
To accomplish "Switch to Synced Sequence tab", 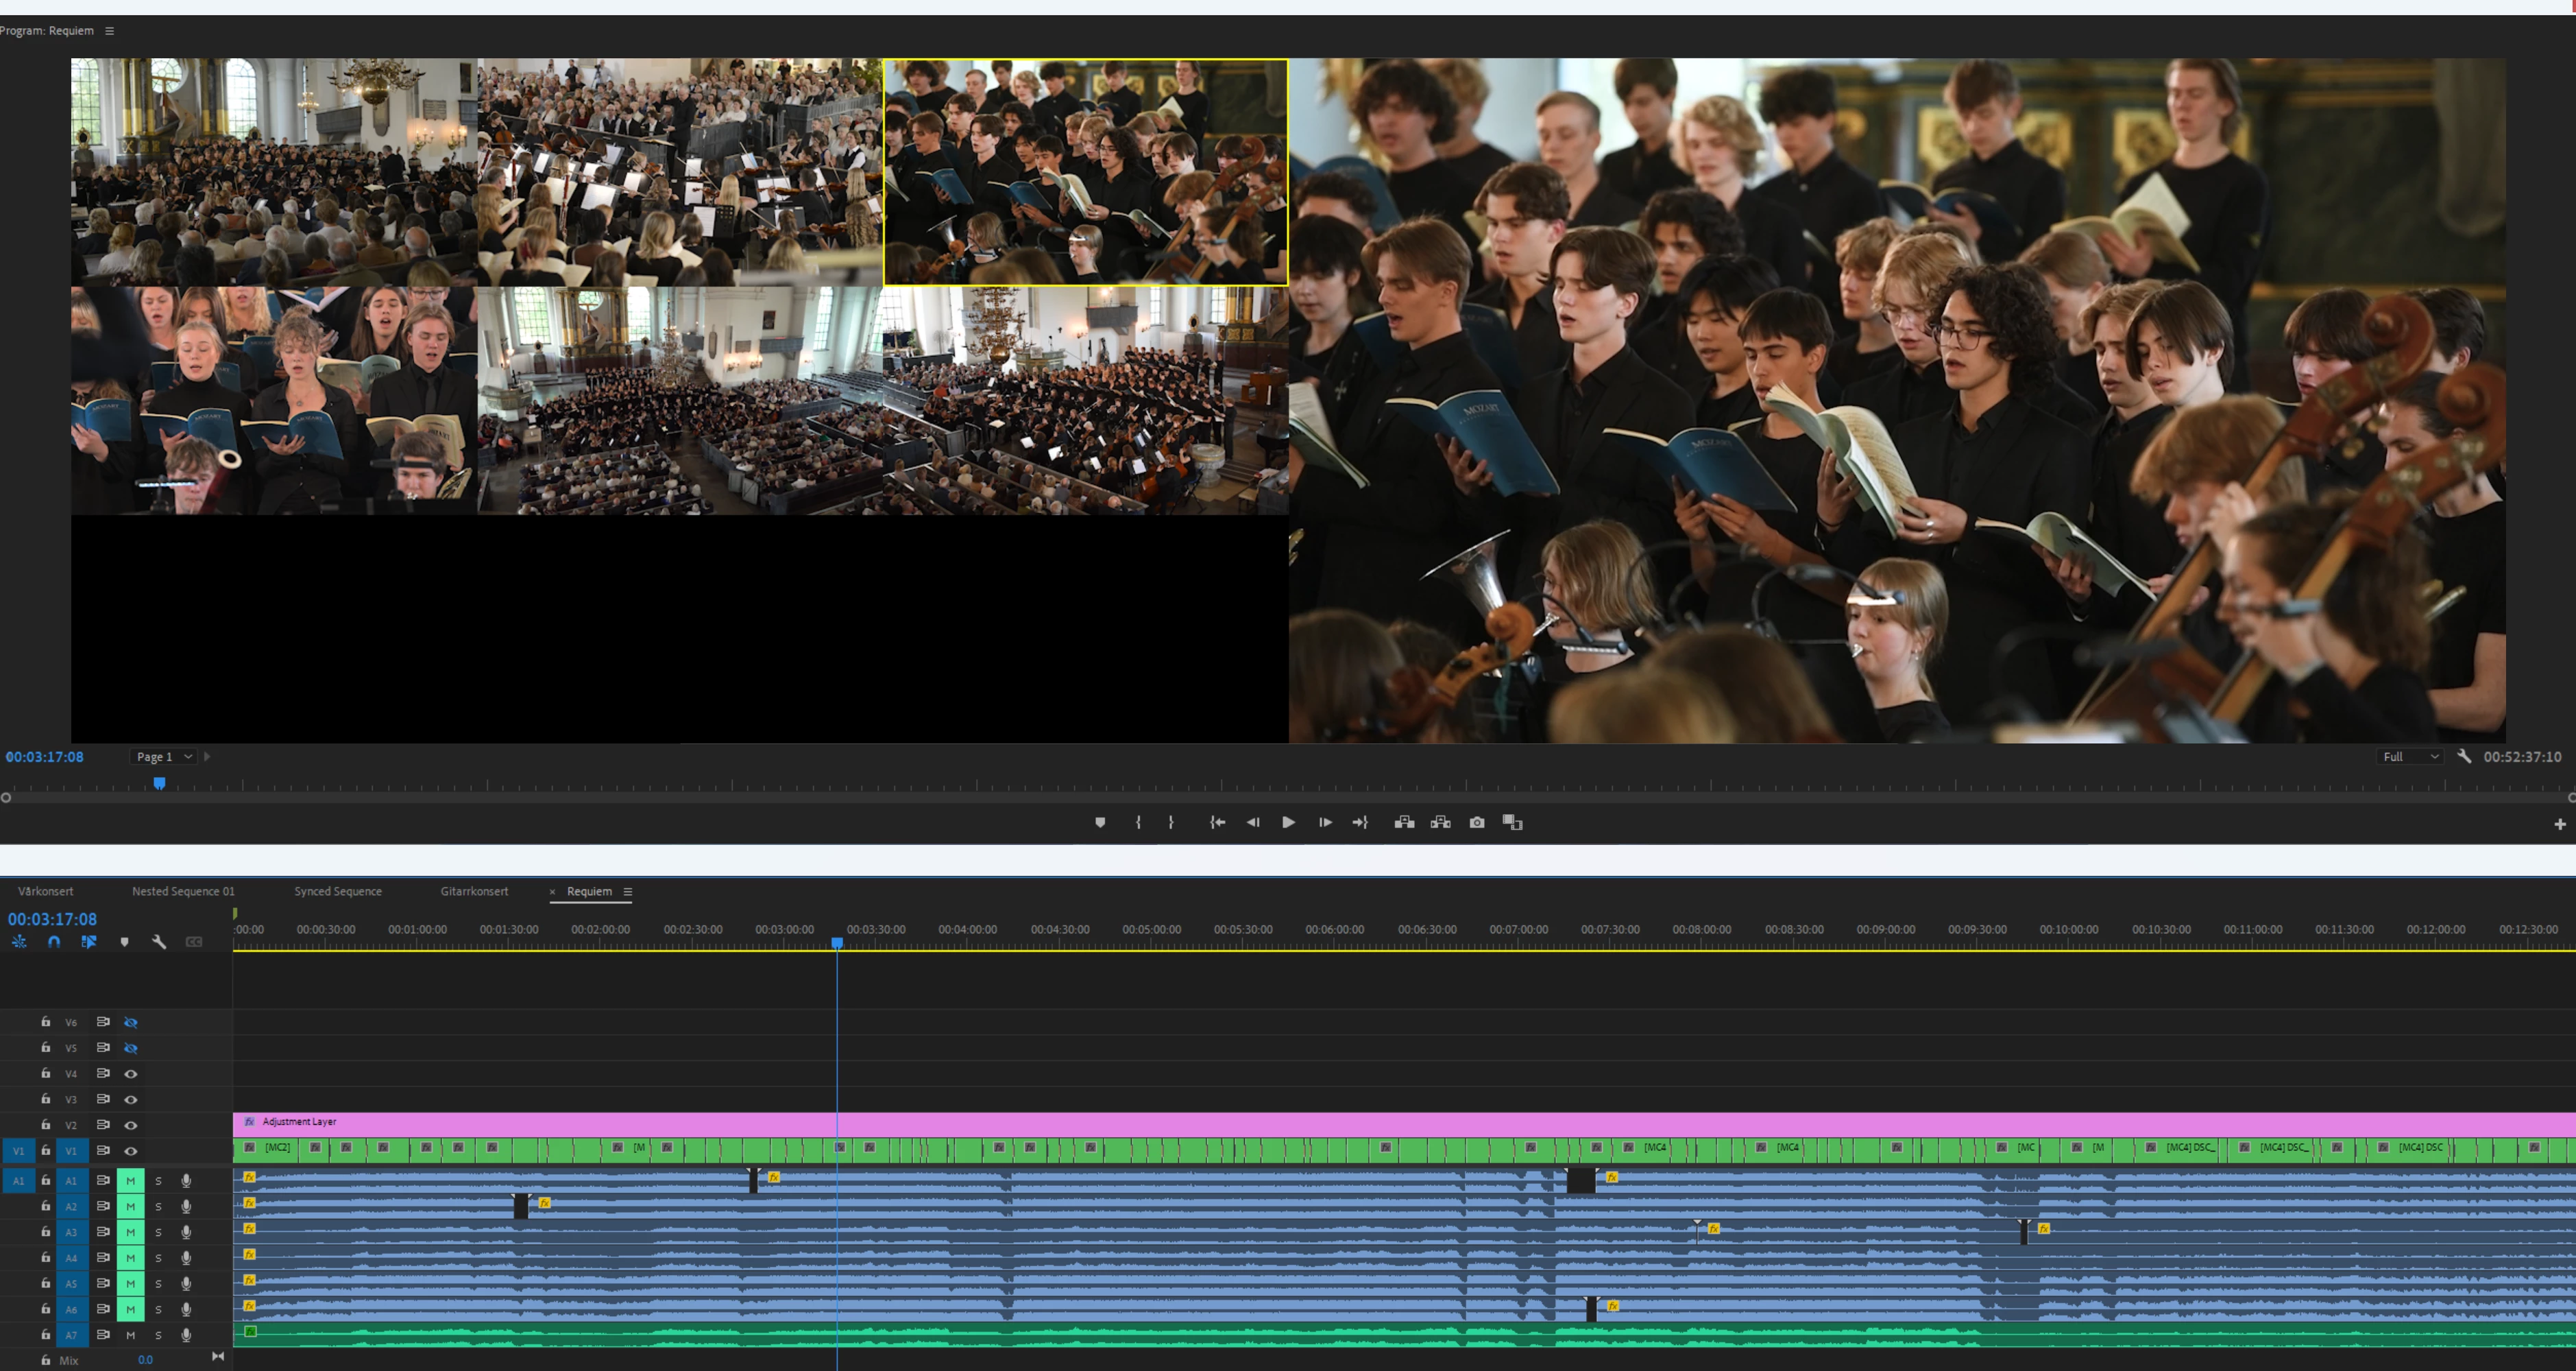I will pyautogui.click(x=338, y=892).
